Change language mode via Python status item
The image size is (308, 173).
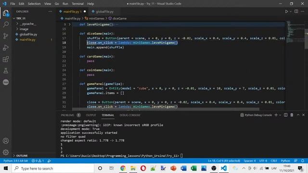coord(285,161)
